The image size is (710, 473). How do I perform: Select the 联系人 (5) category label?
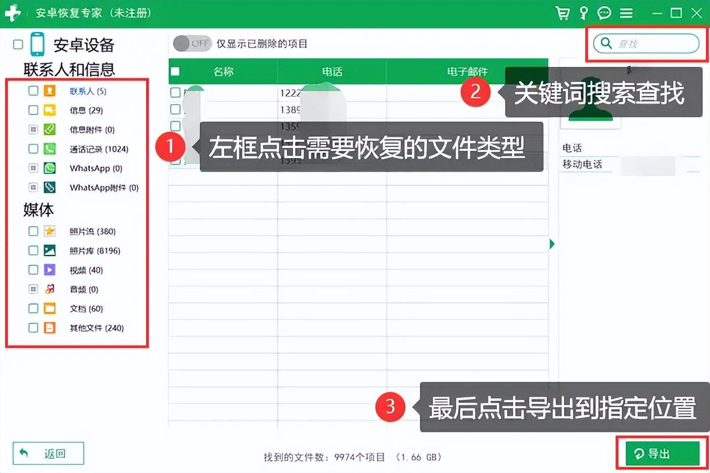pos(88,91)
